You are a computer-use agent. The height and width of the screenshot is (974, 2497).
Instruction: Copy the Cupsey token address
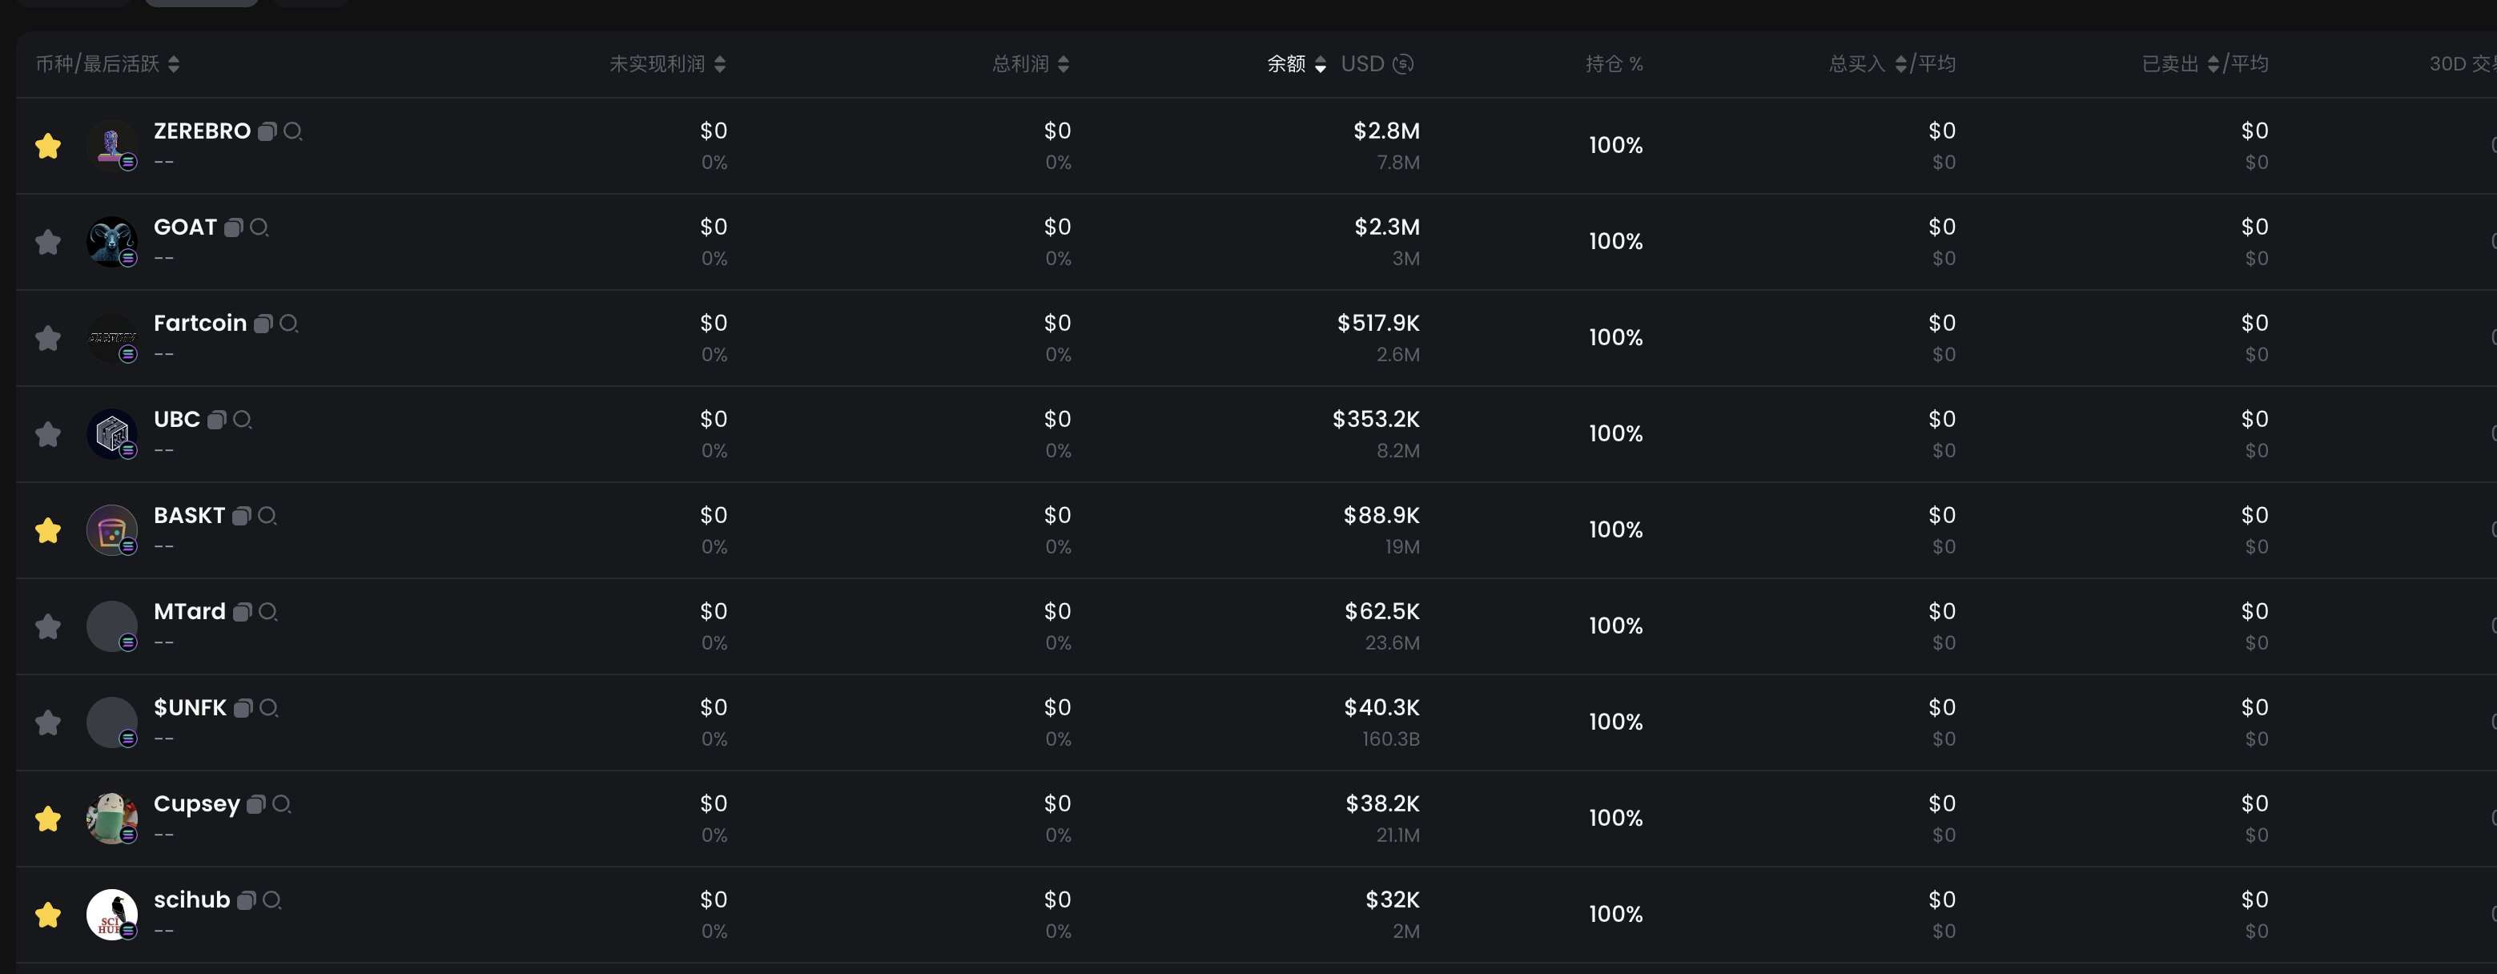click(x=257, y=803)
